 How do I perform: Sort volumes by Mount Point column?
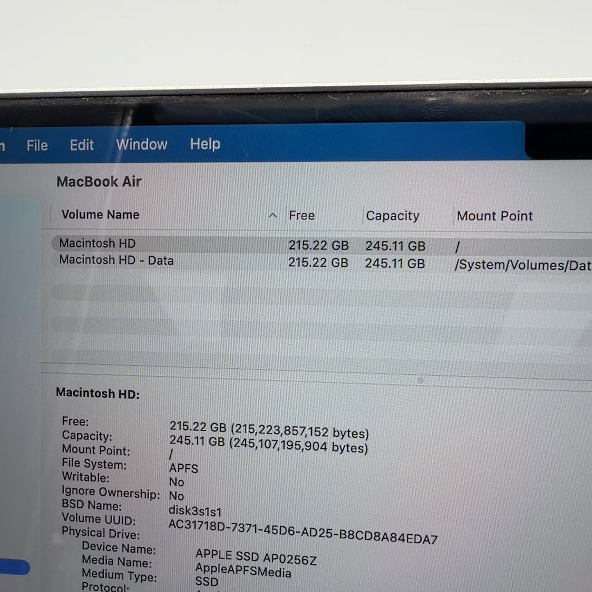[494, 216]
